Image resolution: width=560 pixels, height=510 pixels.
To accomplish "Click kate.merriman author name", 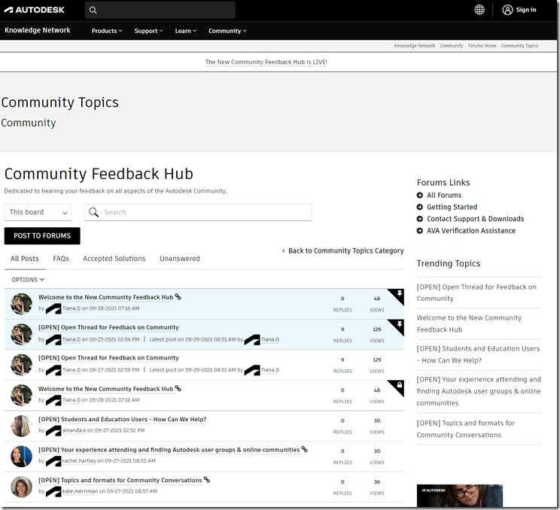I will click(80, 491).
